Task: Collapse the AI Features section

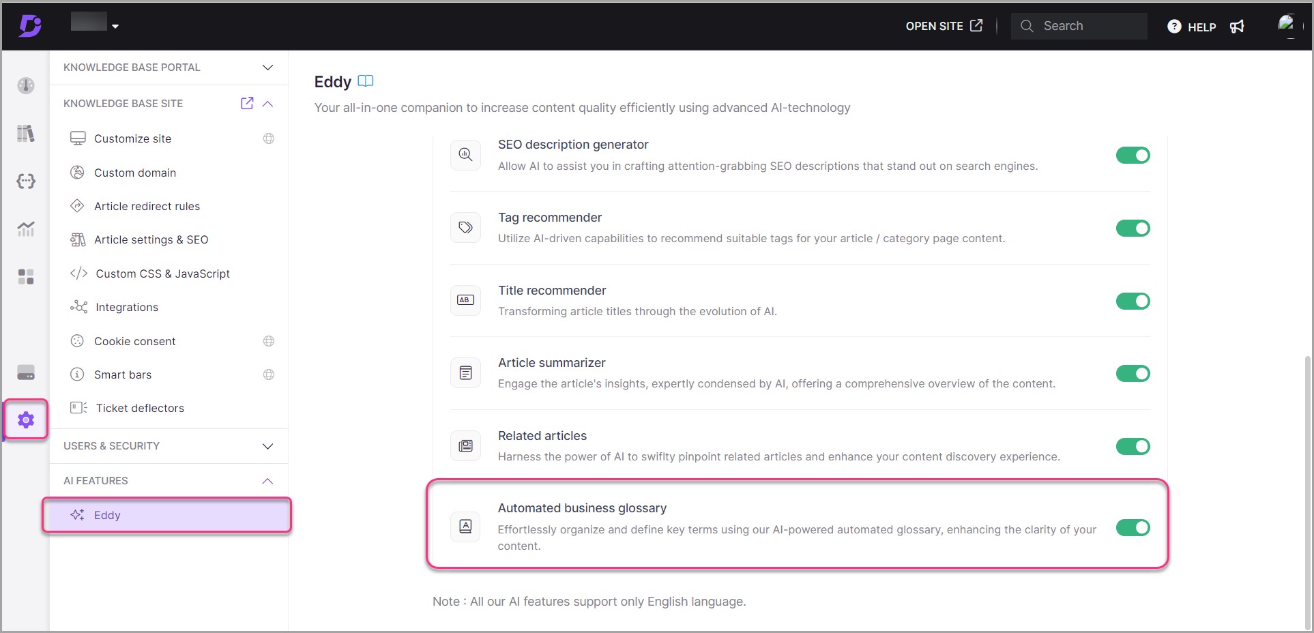Action: [x=267, y=481]
